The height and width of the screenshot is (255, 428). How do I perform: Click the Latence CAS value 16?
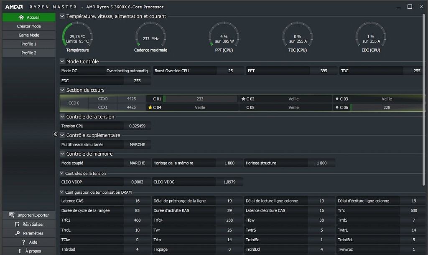tap(137, 201)
